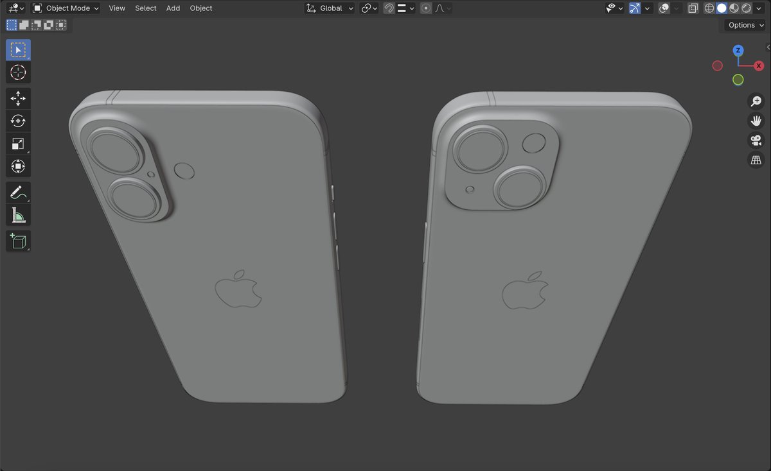The width and height of the screenshot is (771, 471).
Task: Activate the Annotate tool
Action: coord(18,193)
